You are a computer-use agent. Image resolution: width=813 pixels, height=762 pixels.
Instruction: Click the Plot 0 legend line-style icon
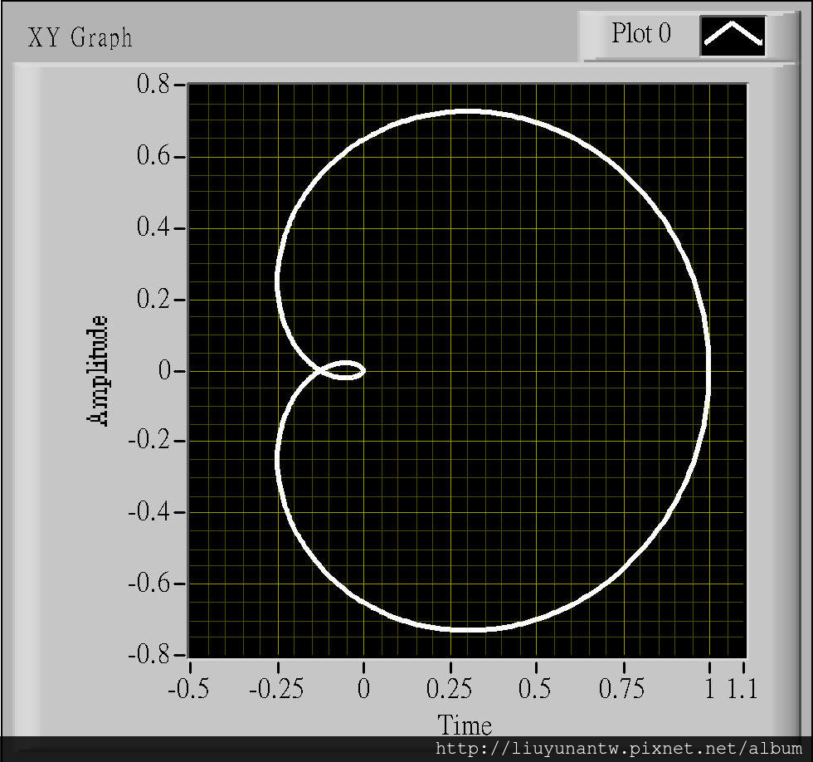pyautogui.click(x=733, y=35)
